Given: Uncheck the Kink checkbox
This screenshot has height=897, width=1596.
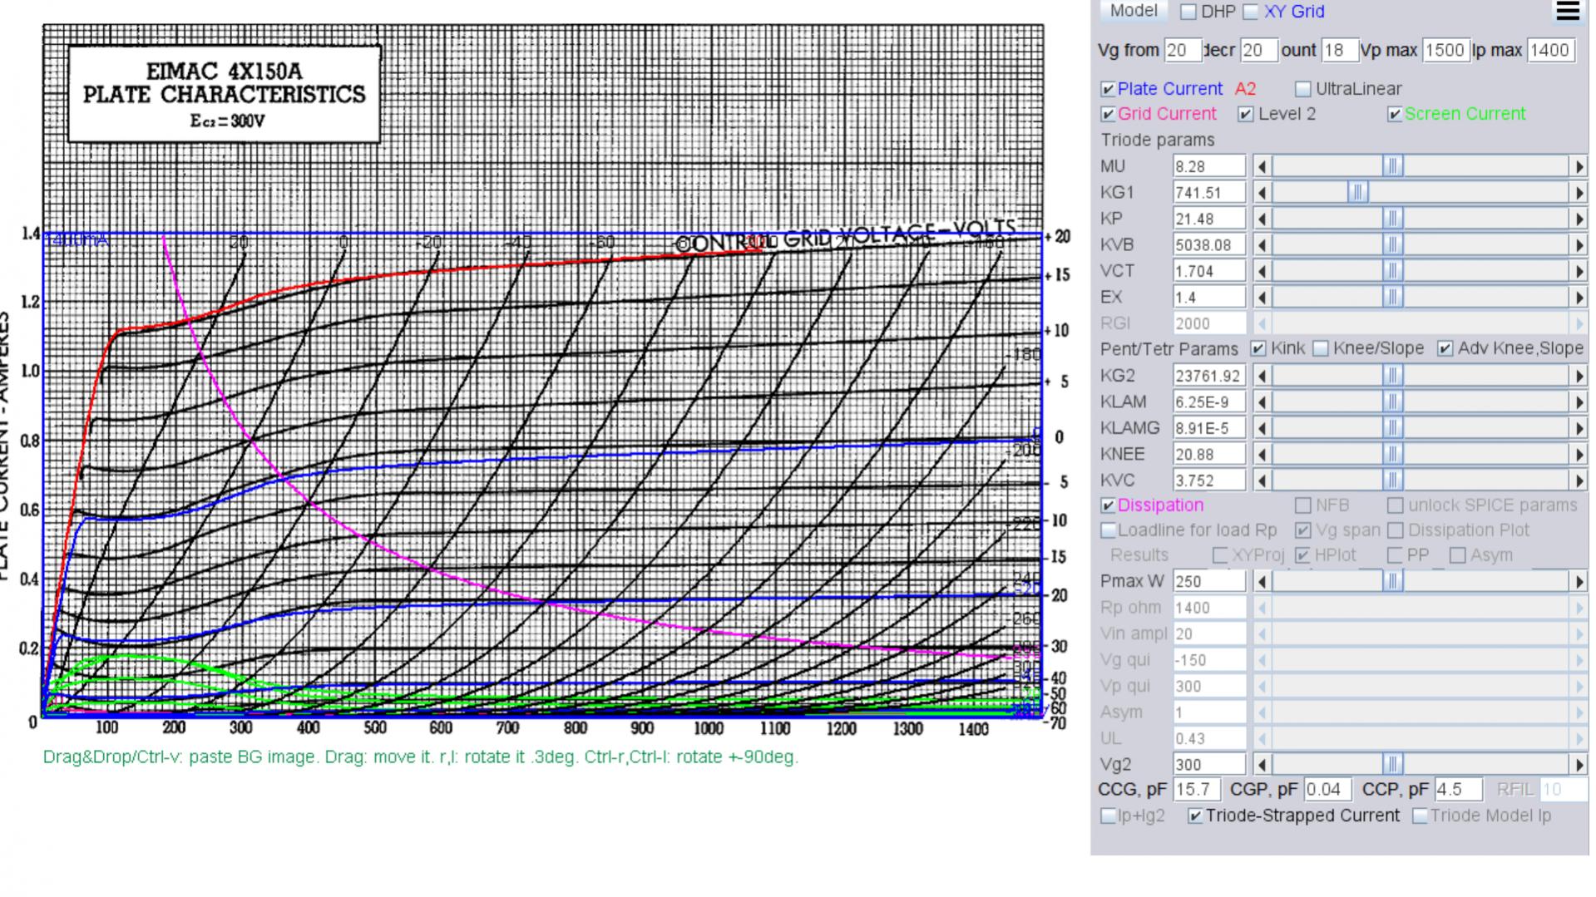Looking at the screenshot, I should pos(1258,348).
